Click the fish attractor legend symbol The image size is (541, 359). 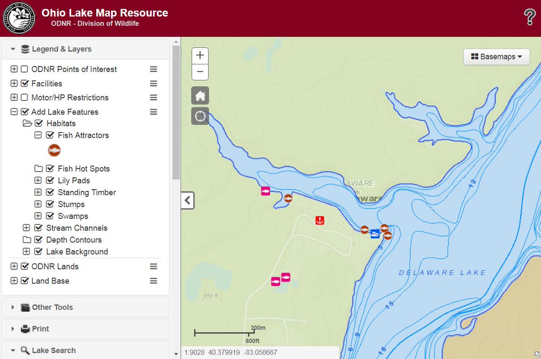(54, 150)
